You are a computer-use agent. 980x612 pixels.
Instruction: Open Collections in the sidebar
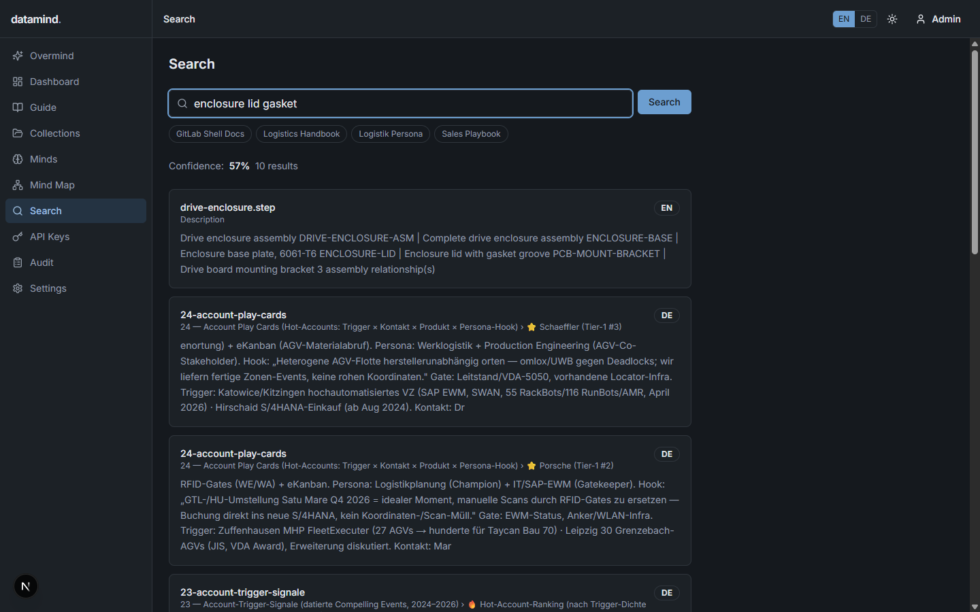(x=76, y=133)
